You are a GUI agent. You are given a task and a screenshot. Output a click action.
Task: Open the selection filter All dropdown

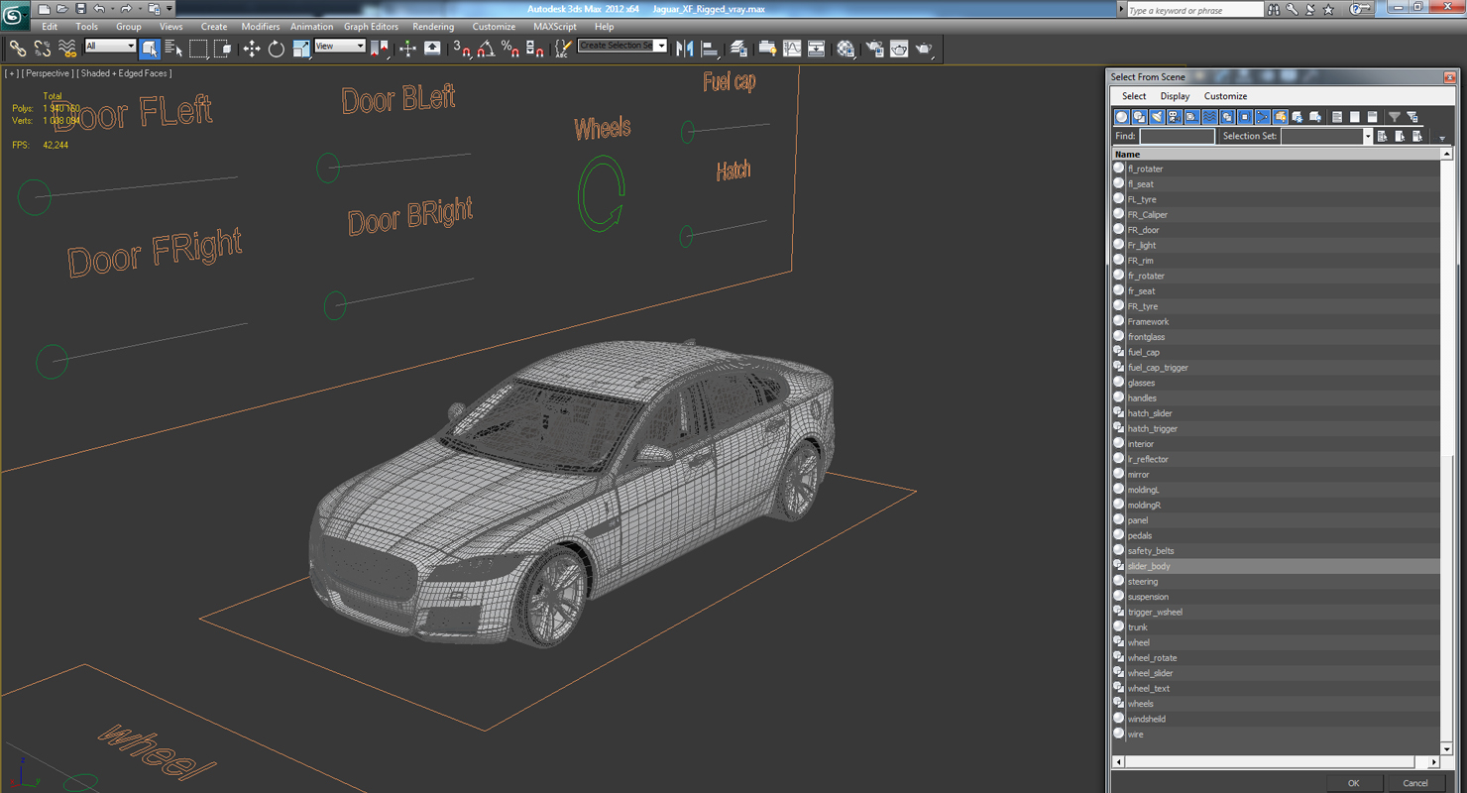(110, 47)
